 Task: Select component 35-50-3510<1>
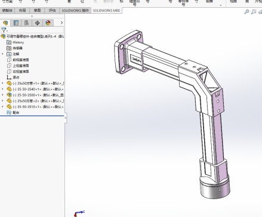click(38, 107)
